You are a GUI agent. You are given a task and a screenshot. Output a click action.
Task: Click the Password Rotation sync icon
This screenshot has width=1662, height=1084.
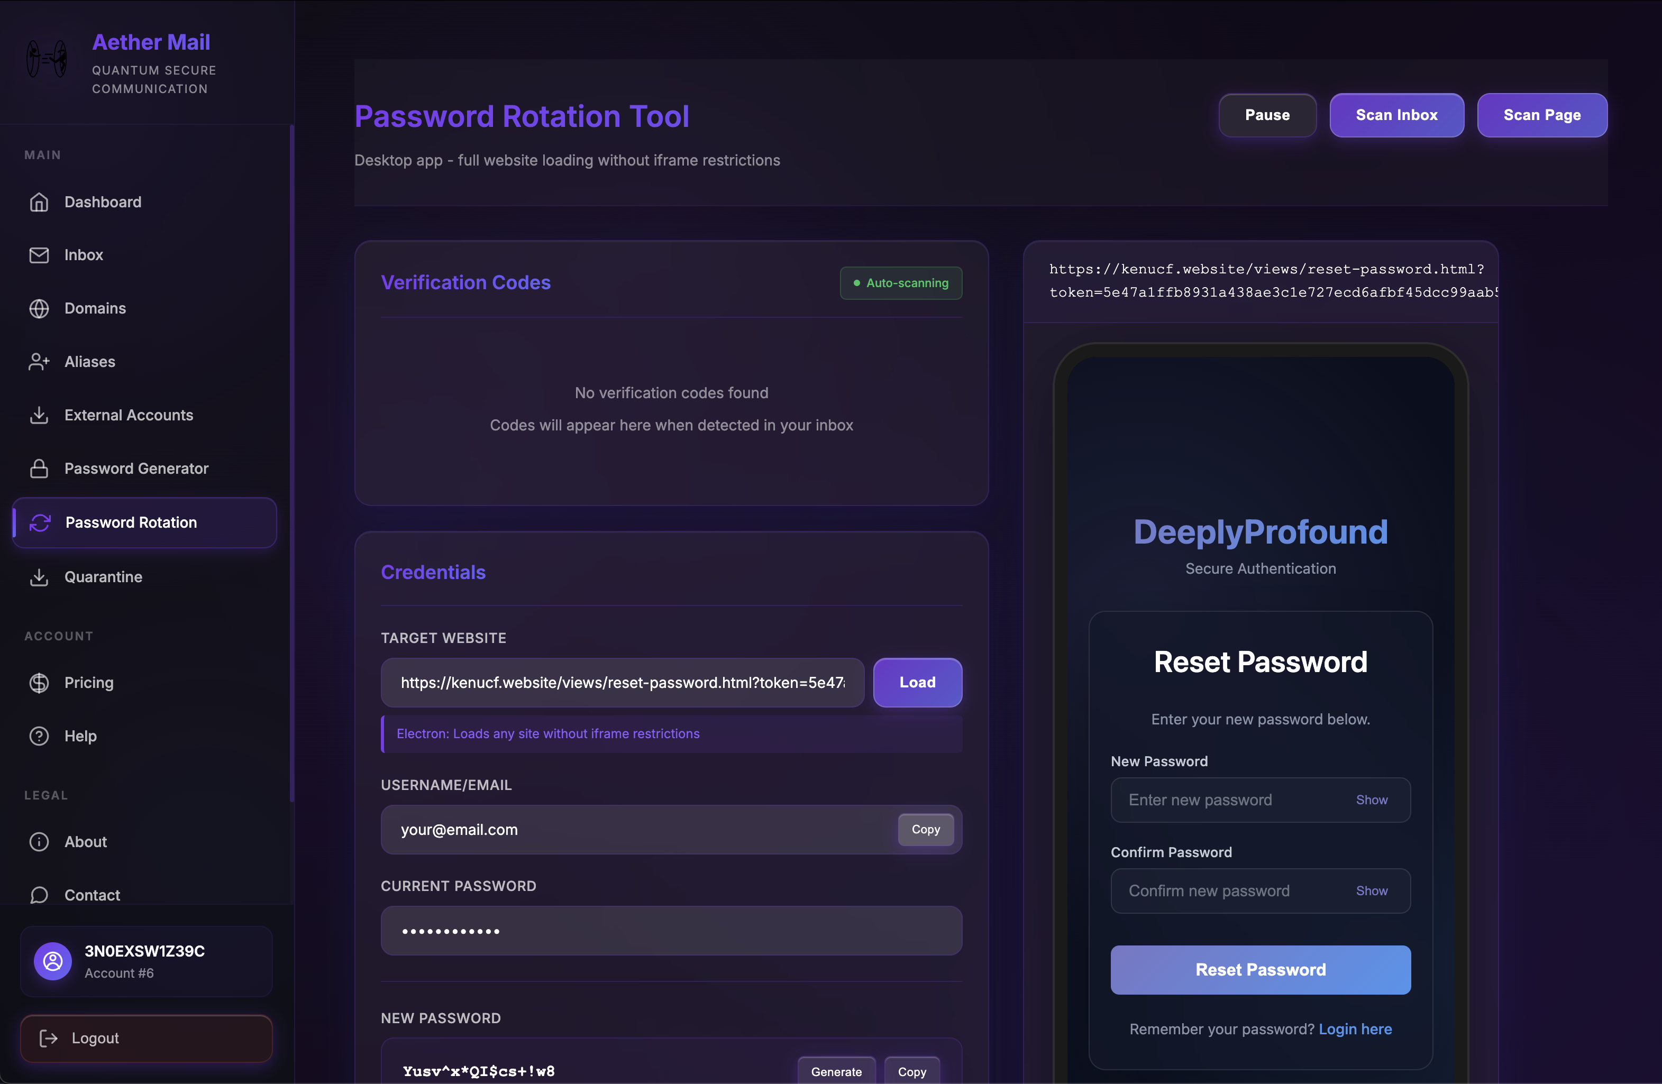40,522
